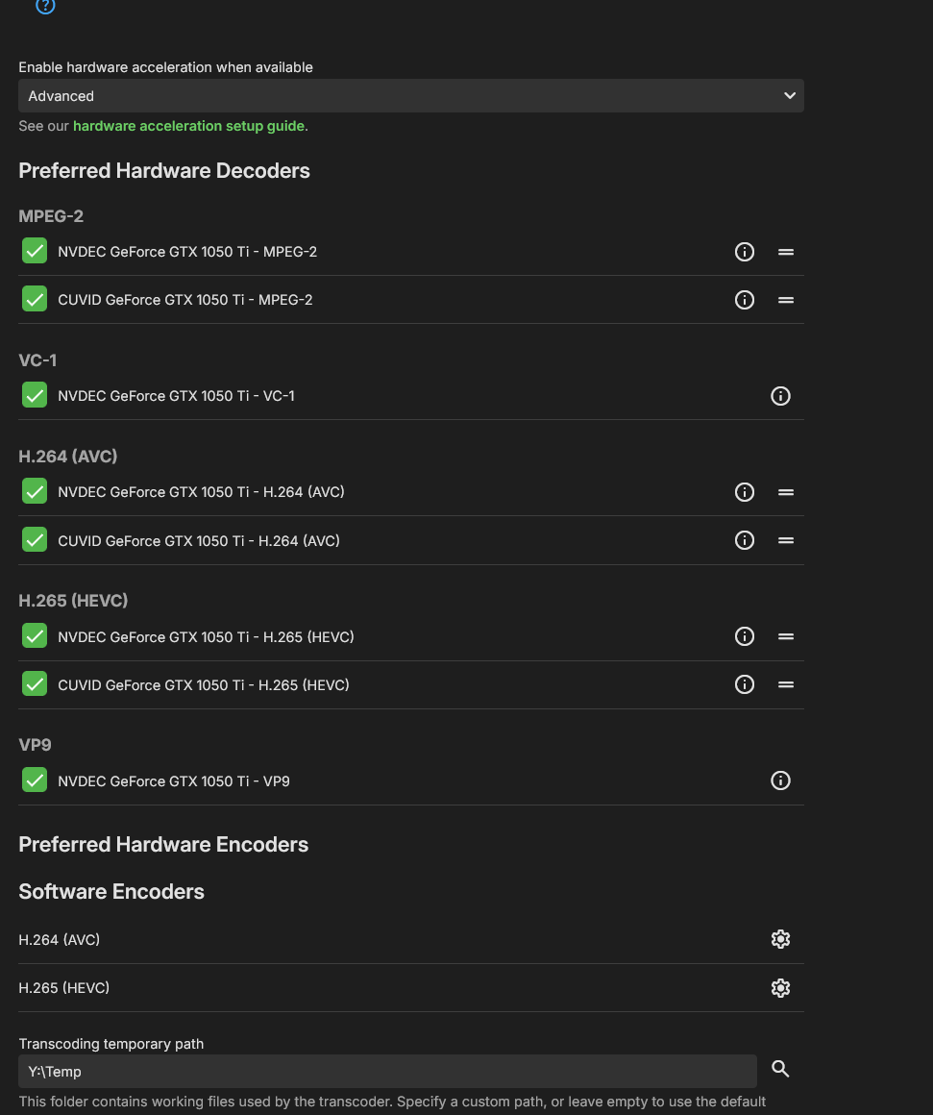View info for CUVID H.264 decoder
This screenshot has width=933, height=1115.
click(745, 540)
